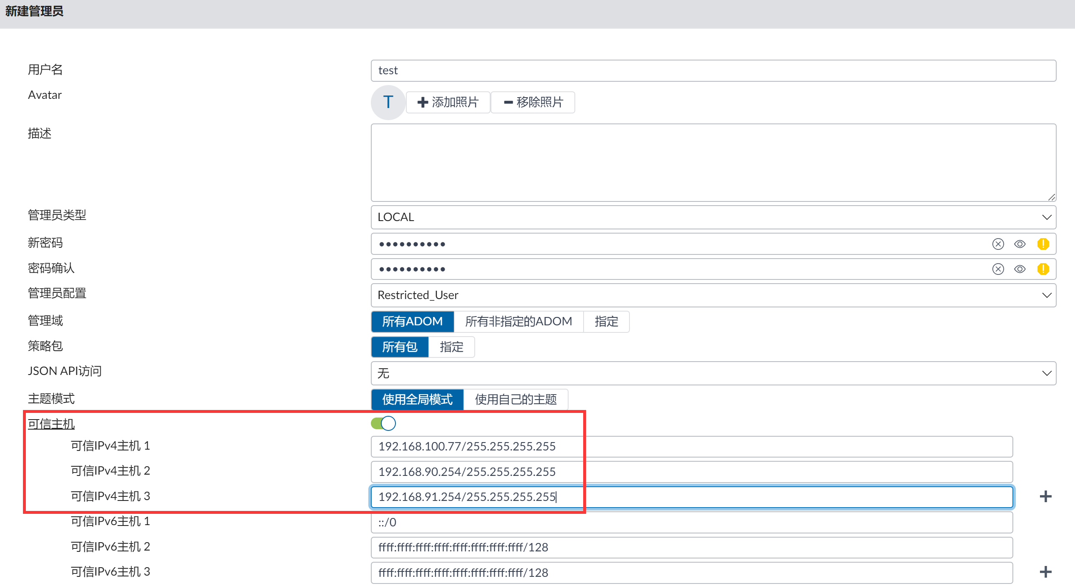Image resolution: width=1075 pixels, height=586 pixels.
Task: Click the 移除照片 button
Action: [533, 102]
